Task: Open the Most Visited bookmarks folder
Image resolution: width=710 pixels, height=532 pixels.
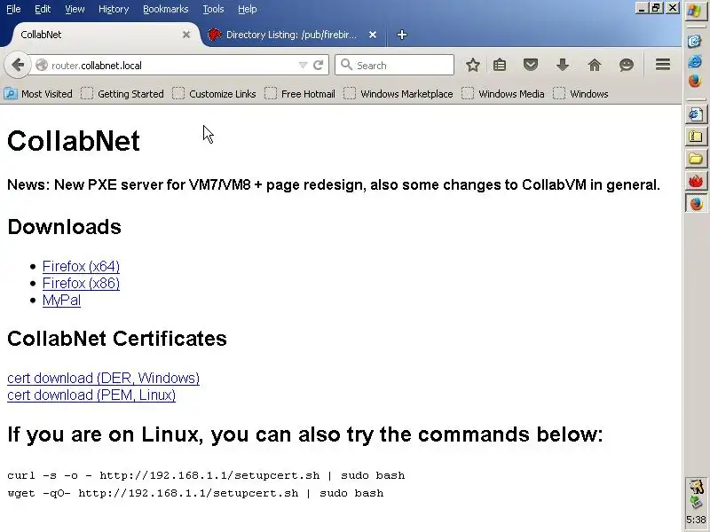Action: (x=38, y=94)
